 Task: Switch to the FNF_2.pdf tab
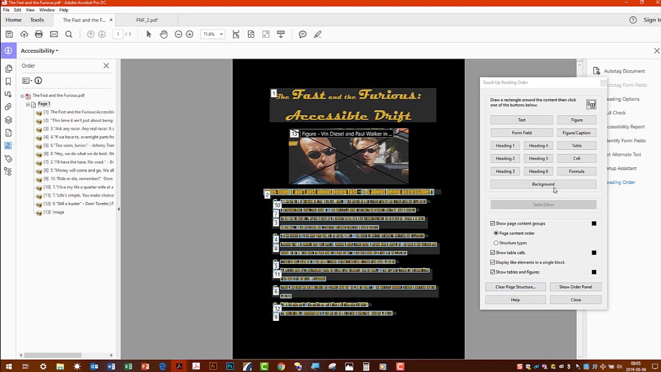pos(147,20)
